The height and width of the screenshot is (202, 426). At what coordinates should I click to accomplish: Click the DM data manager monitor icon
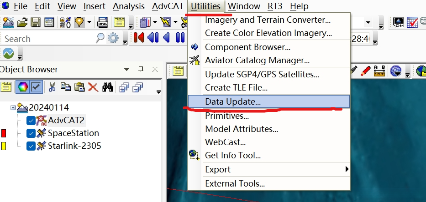tap(399, 22)
